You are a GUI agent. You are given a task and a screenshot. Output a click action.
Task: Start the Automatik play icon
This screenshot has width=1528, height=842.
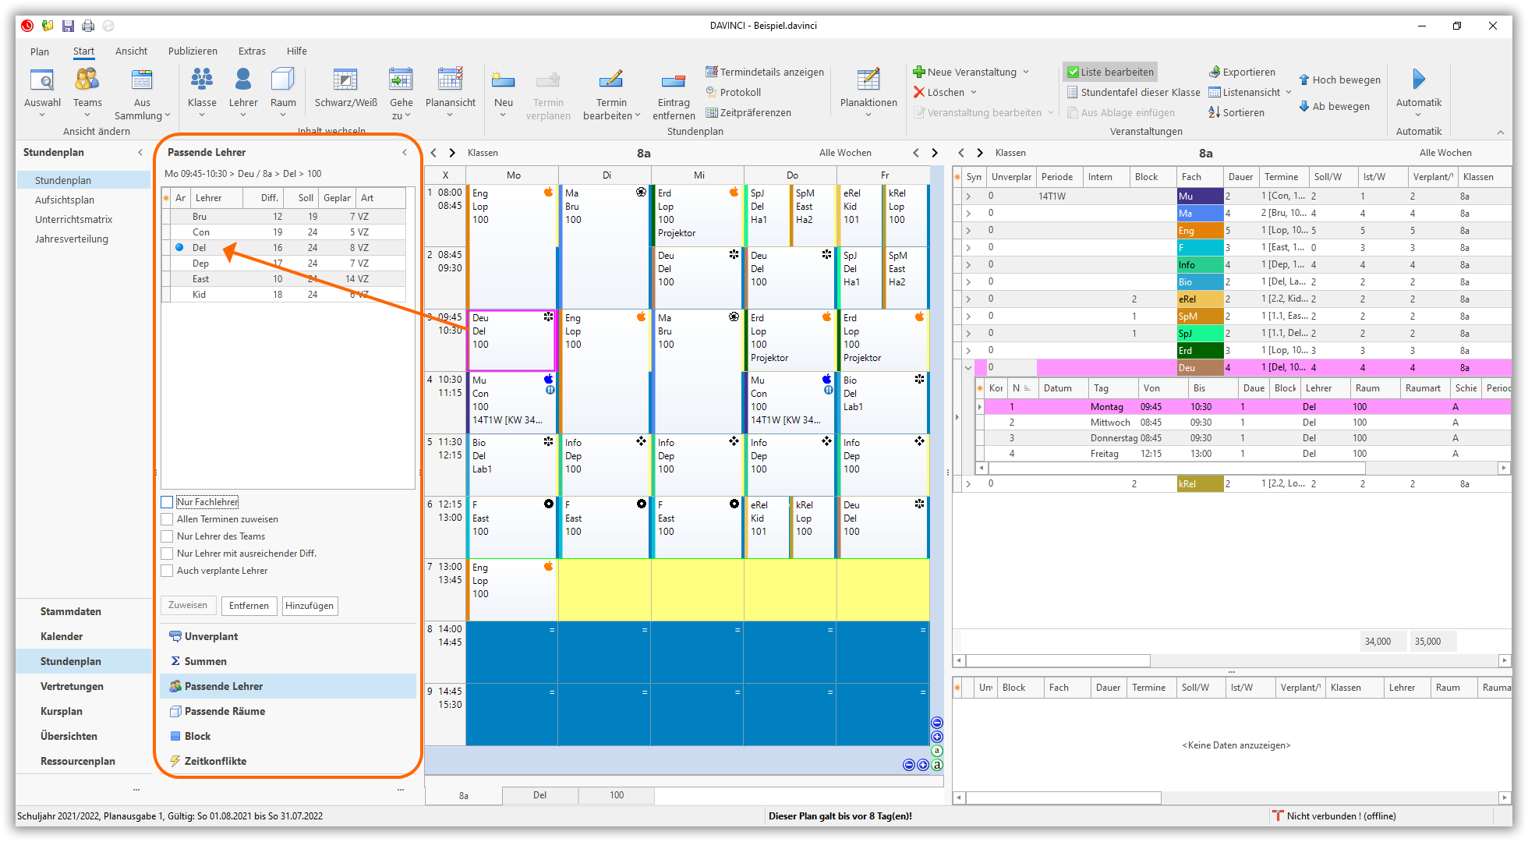click(x=1418, y=80)
